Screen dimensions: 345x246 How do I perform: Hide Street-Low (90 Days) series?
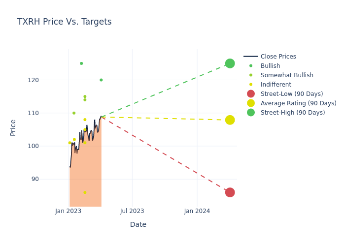[292, 94]
